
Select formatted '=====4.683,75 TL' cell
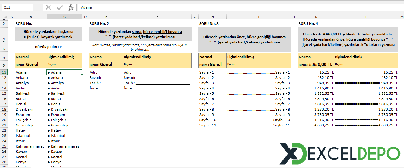pyautogui.click(x=366, y=125)
